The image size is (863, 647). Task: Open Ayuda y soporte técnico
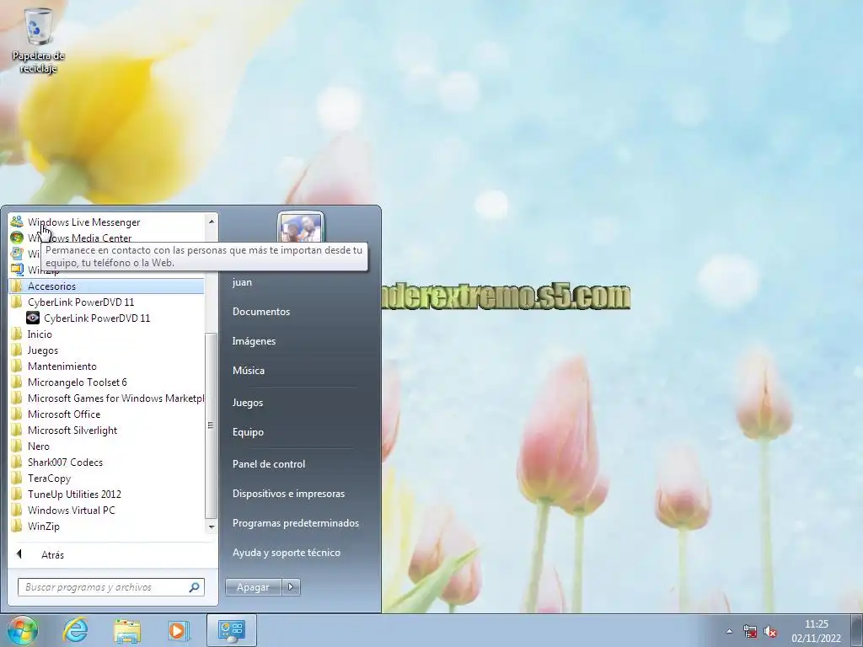click(x=287, y=553)
